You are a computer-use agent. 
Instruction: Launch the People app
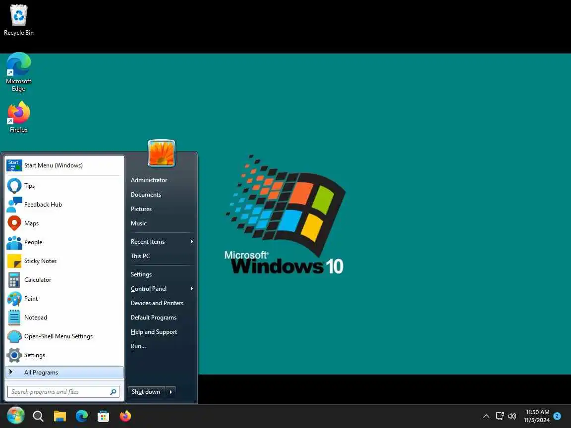[x=64, y=242]
